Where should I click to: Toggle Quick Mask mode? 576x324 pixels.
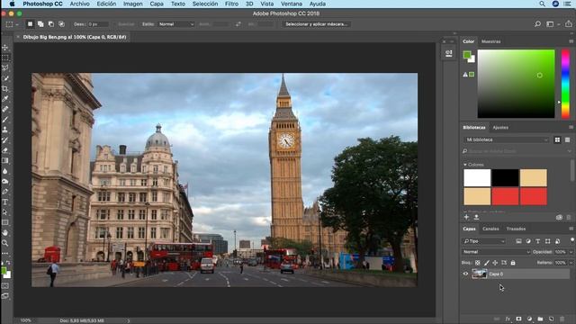[x=5, y=285]
